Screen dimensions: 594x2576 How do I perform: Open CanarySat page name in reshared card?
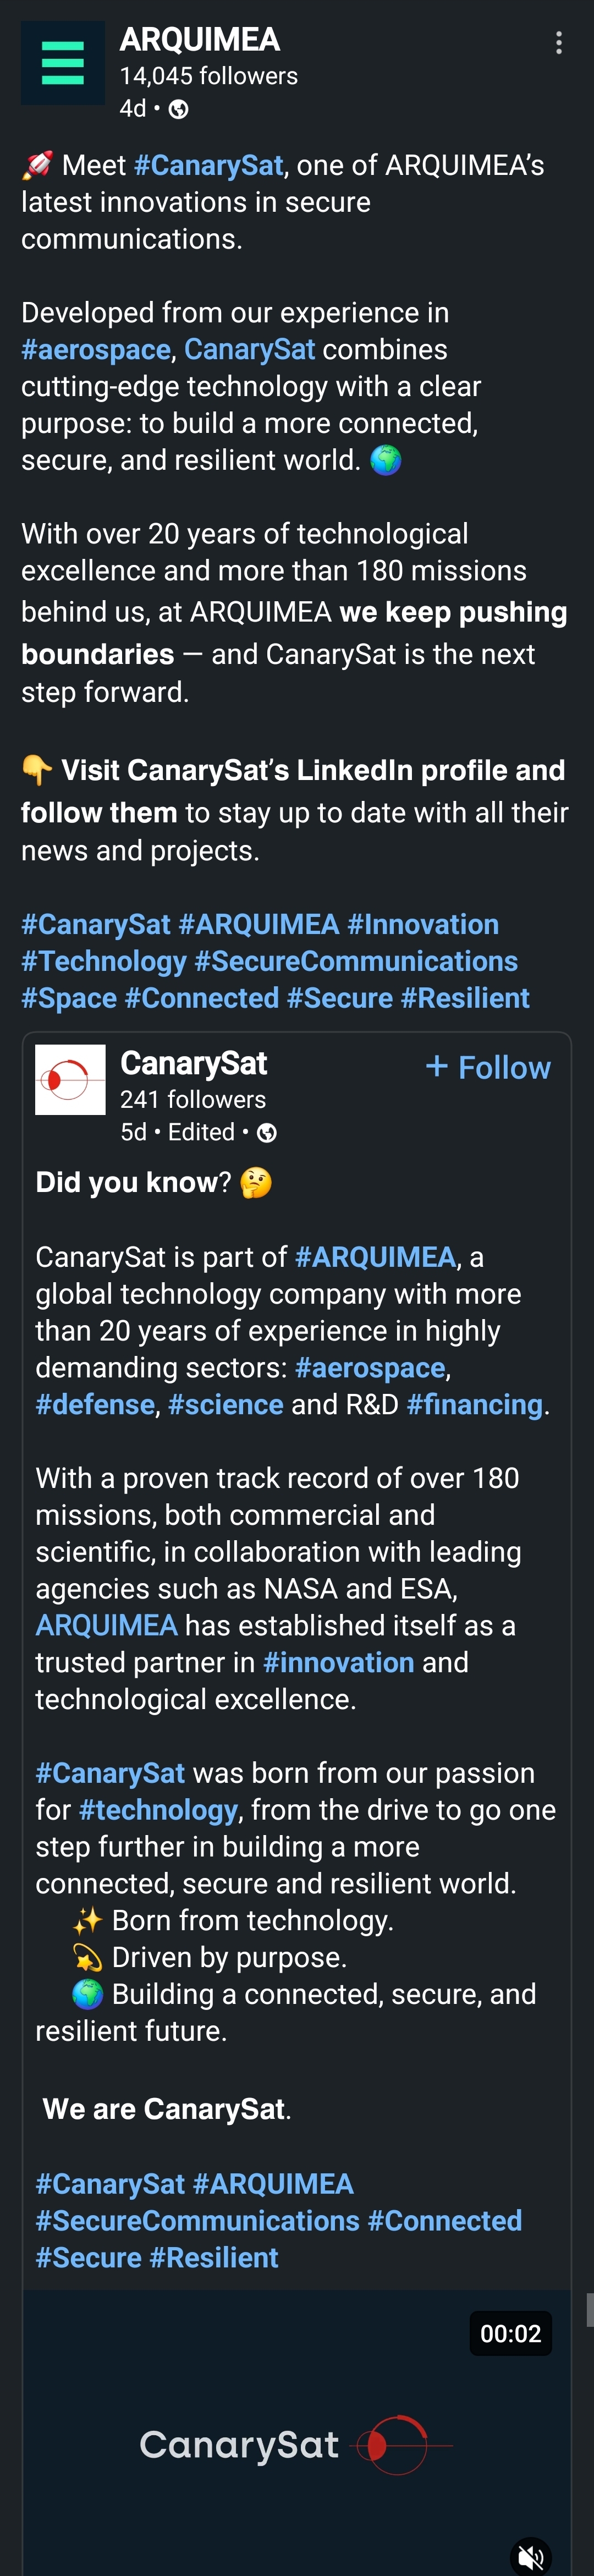(193, 1063)
